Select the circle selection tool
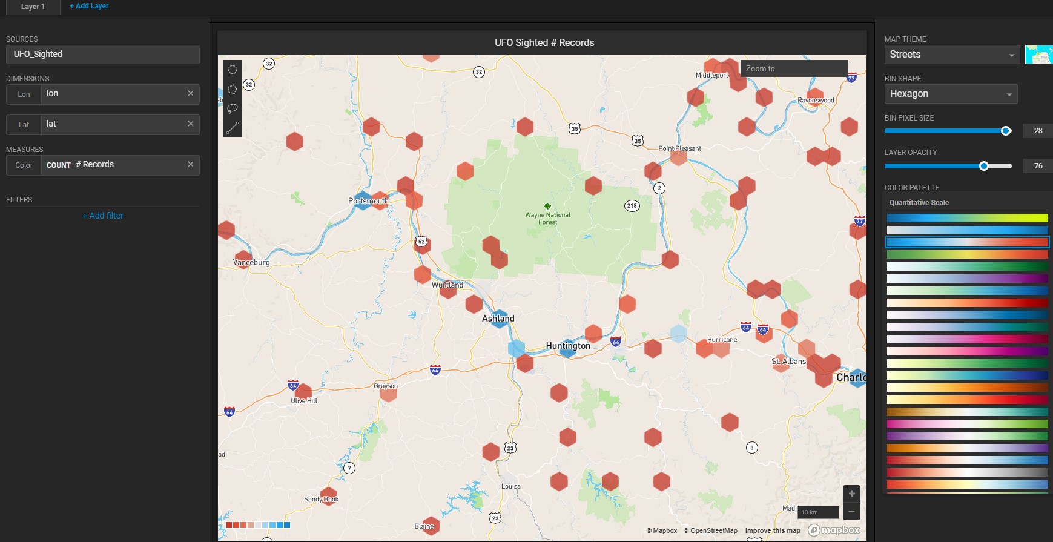Viewport: 1053px width, 542px height. tap(233, 70)
